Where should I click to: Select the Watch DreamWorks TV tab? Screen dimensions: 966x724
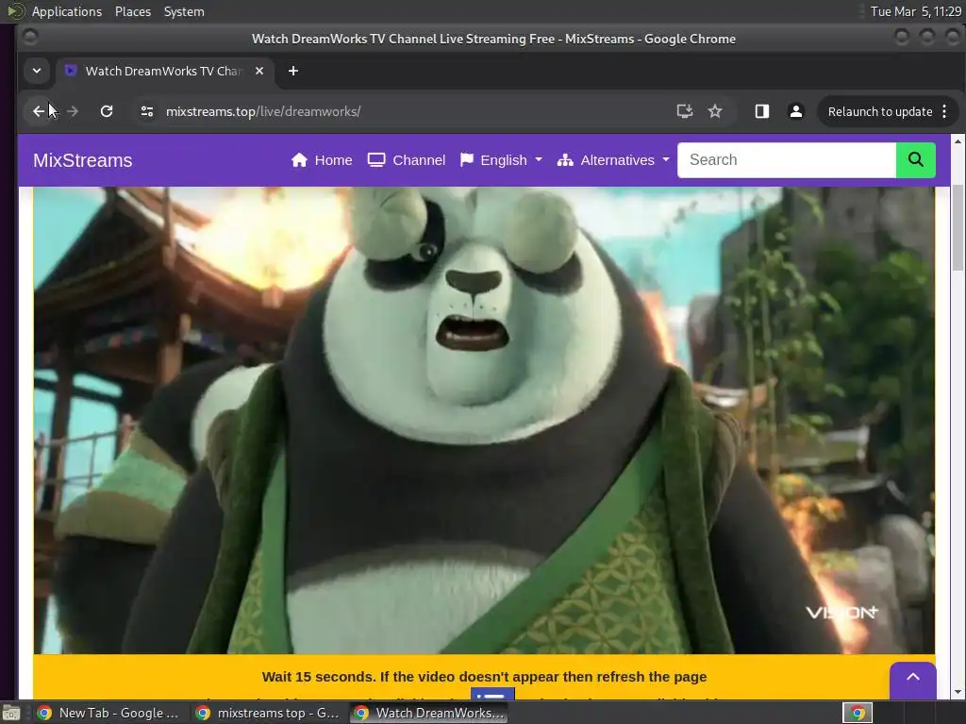(164, 71)
